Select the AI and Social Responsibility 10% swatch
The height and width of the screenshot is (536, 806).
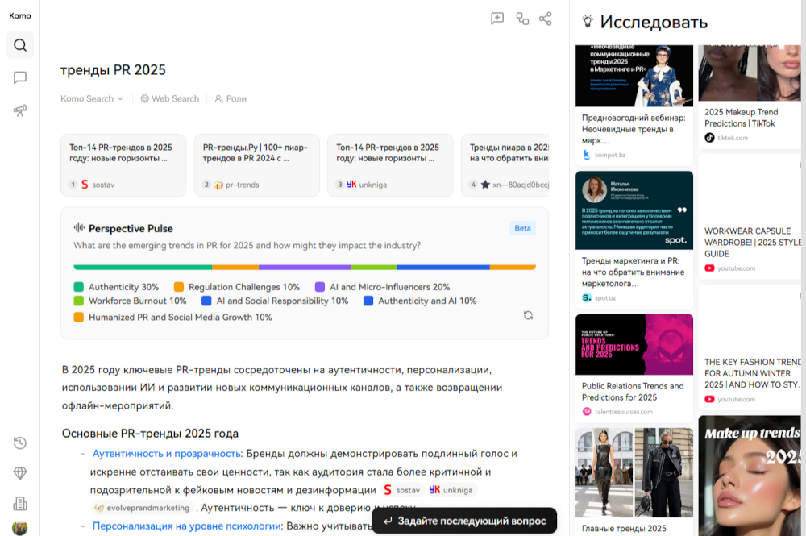coord(206,301)
